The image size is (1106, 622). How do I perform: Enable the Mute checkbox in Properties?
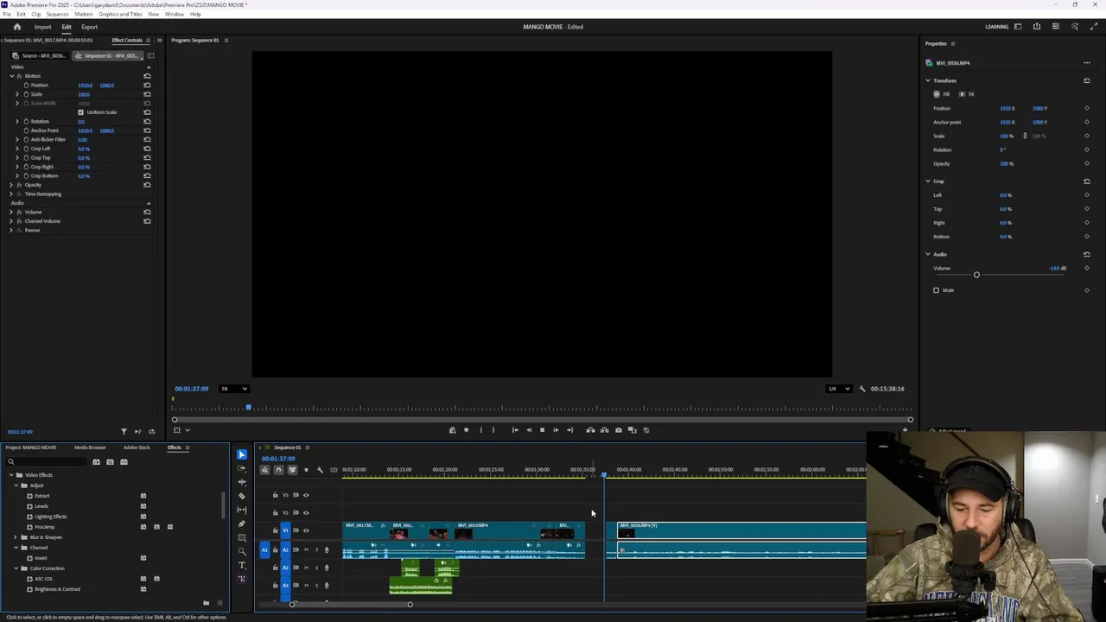(x=936, y=290)
